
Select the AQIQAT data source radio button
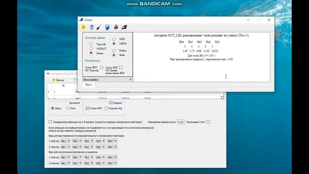point(91,48)
